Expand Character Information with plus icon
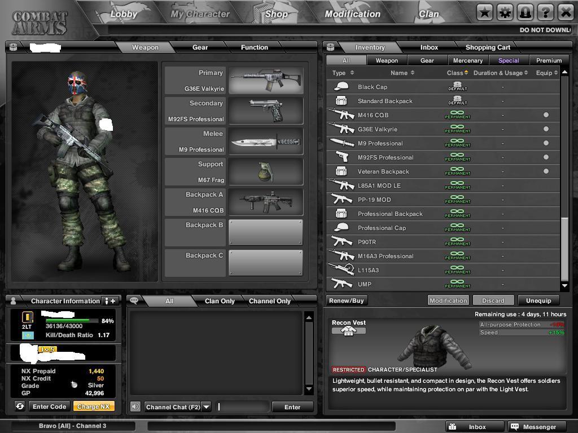Screen dimensions: 578x433 110,301
